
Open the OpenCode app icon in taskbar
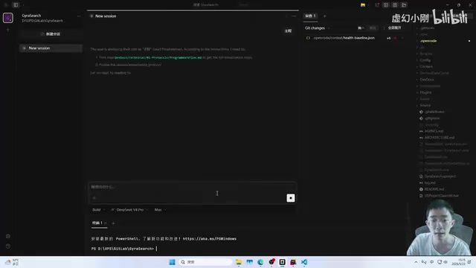(283, 262)
